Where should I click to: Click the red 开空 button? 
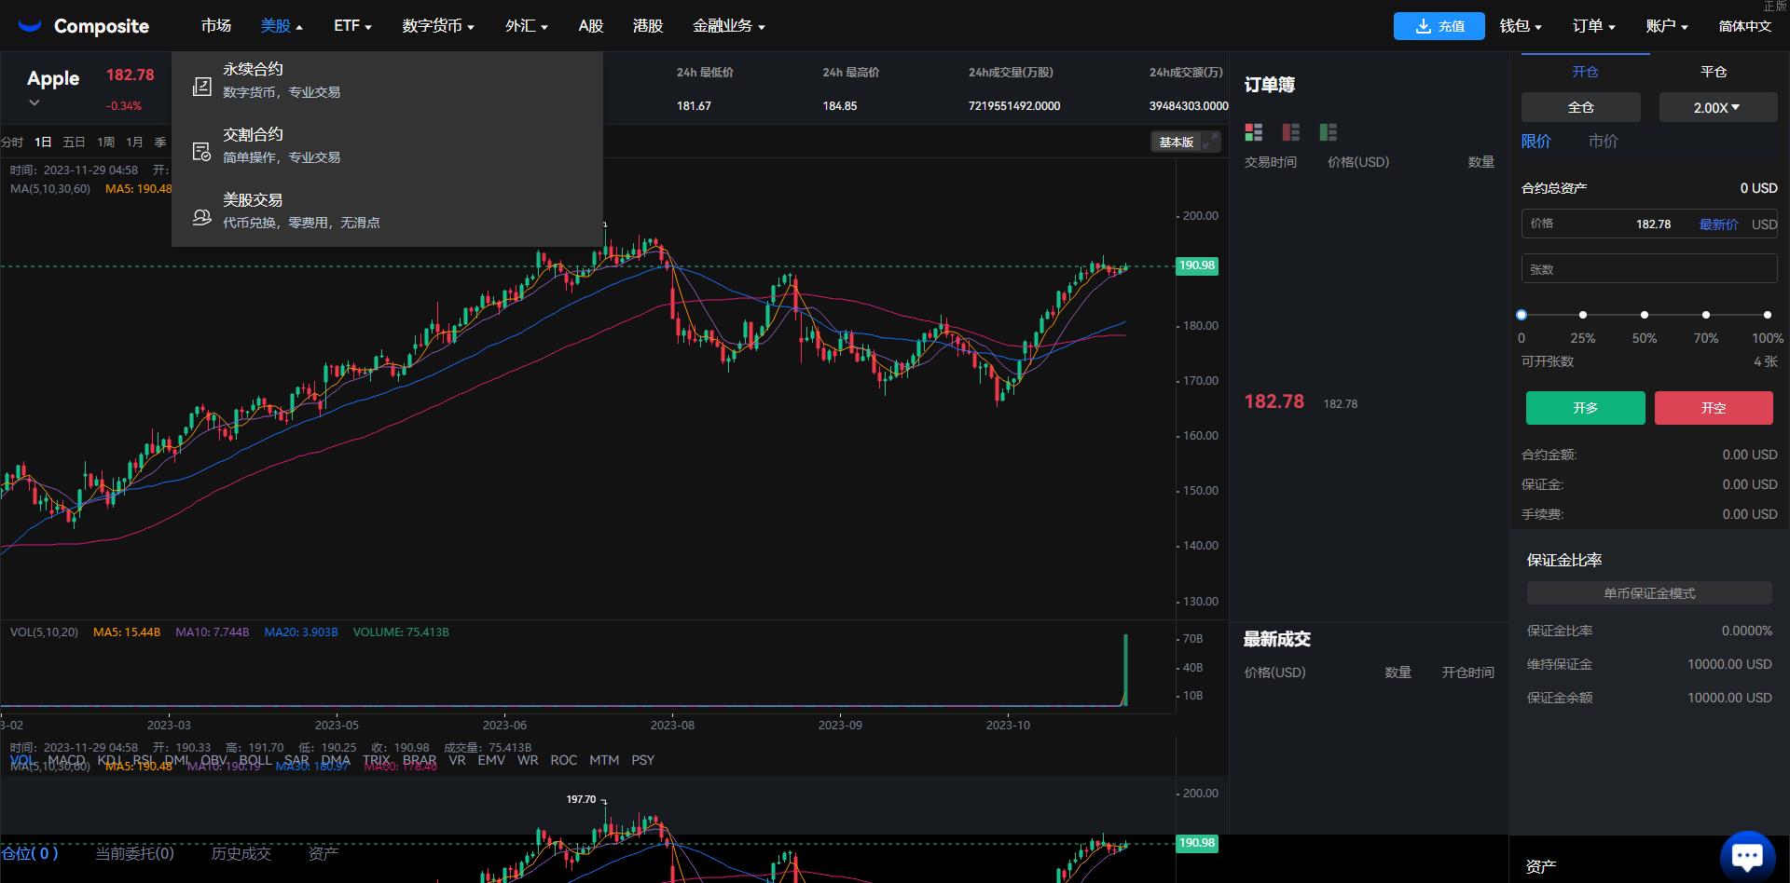coord(1714,408)
